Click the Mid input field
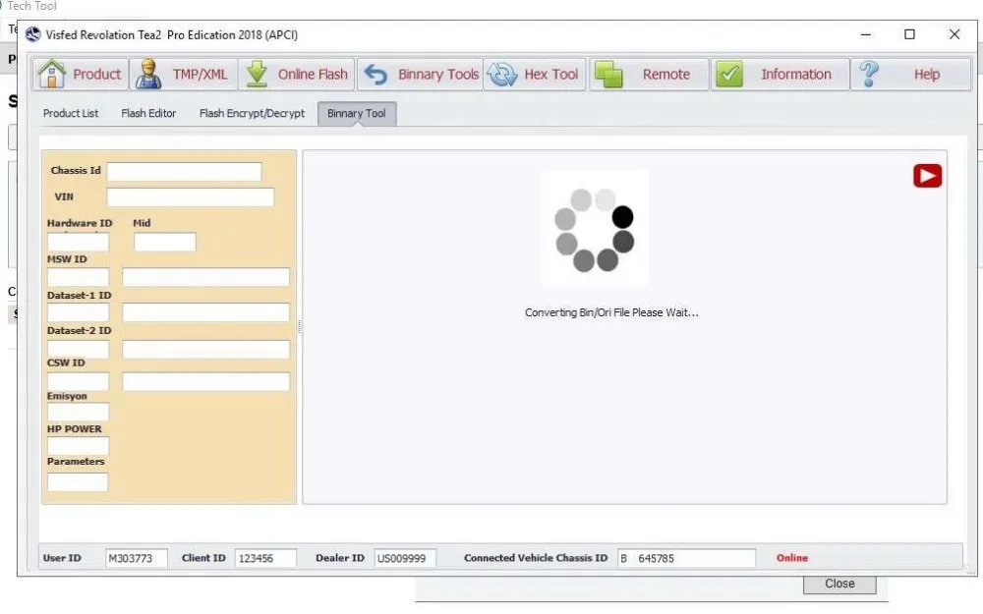This screenshot has height=614, width=983. click(165, 242)
